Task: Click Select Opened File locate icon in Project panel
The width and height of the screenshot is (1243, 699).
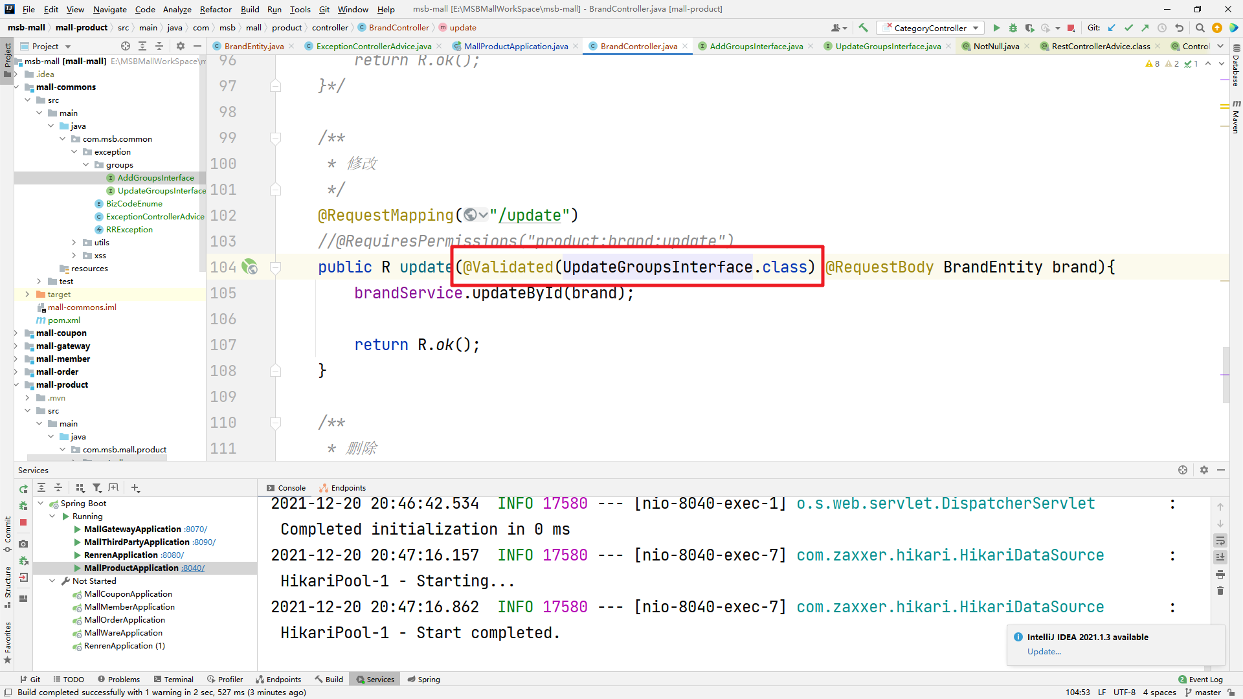Action: click(126, 46)
